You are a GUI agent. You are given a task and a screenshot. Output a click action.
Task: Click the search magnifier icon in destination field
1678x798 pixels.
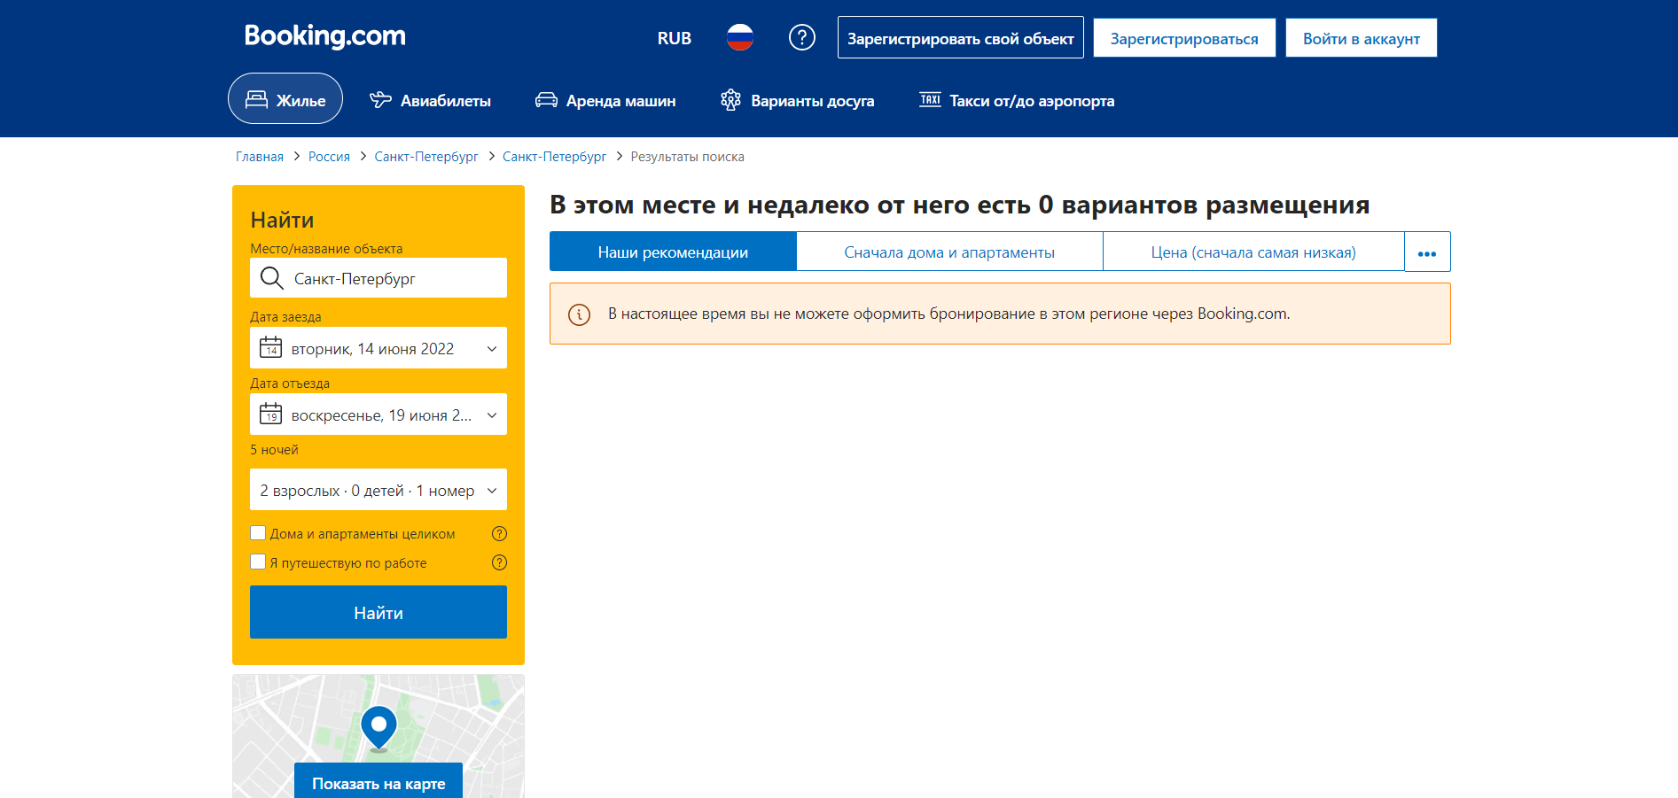click(271, 278)
